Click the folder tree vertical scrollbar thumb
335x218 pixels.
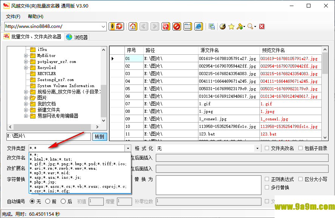(x=103, y=101)
